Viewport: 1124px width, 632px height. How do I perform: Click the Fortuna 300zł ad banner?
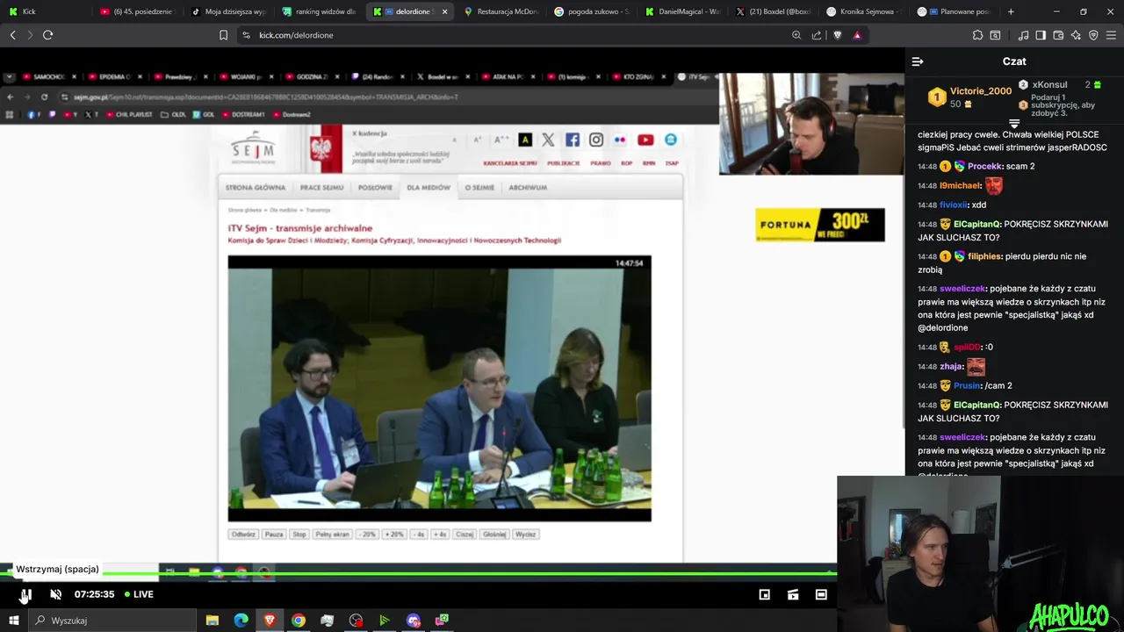pyautogui.click(x=820, y=225)
